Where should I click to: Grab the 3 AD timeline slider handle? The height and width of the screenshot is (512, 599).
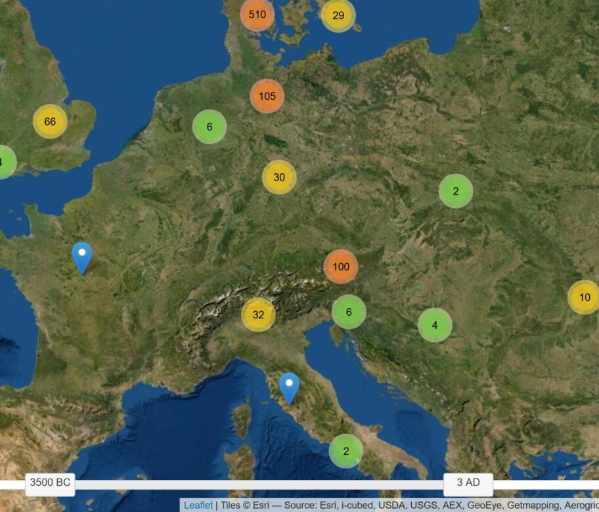click(468, 484)
